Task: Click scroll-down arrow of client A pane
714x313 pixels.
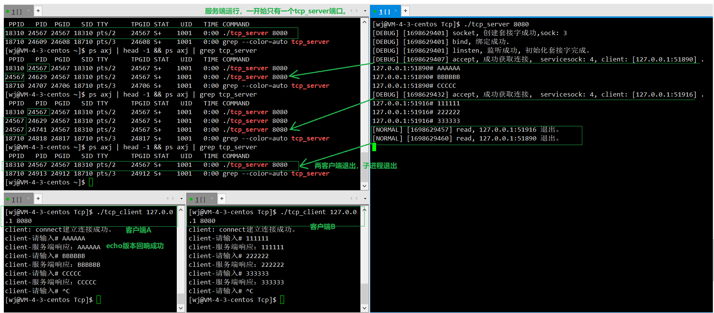Action: [181, 308]
